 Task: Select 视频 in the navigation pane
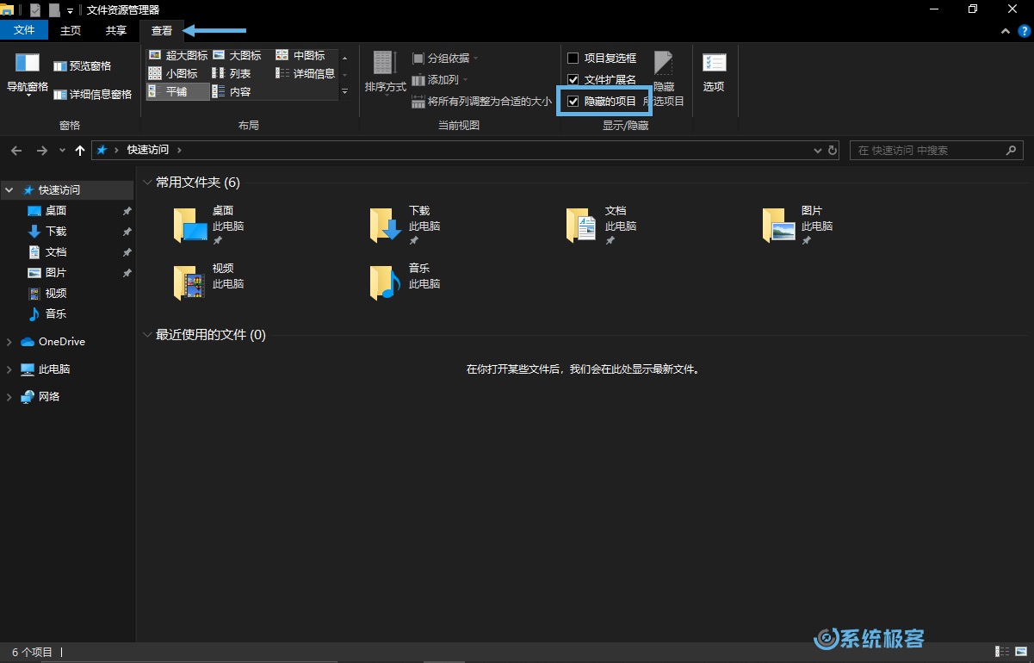56,294
